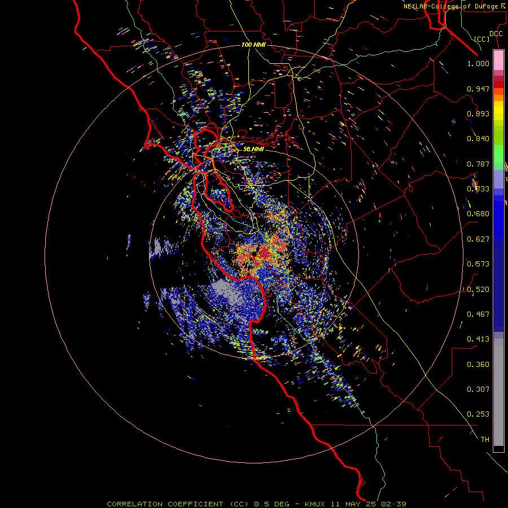Select the 0.733 scale value
Viewport: 508px width, 508px height.
click(x=478, y=189)
